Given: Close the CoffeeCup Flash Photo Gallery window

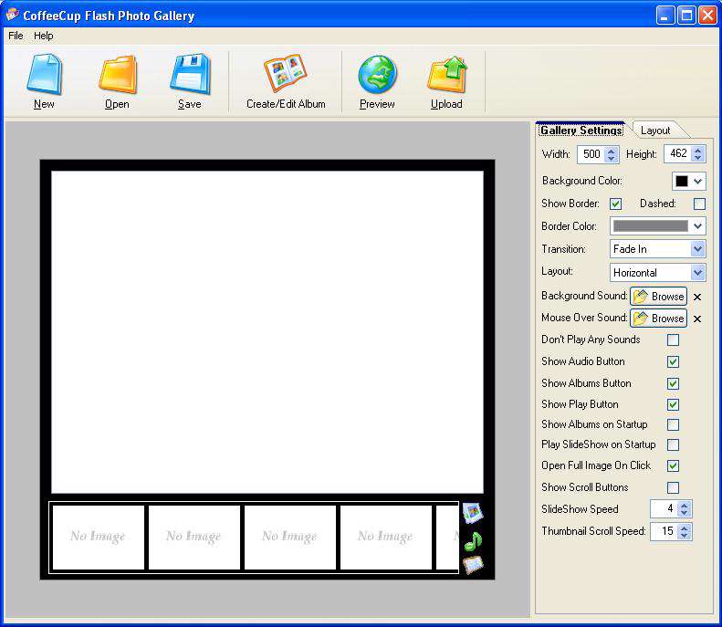Looking at the screenshot, I should click(x=707, y=16).
